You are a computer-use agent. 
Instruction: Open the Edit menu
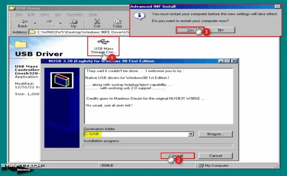(31, 14)
